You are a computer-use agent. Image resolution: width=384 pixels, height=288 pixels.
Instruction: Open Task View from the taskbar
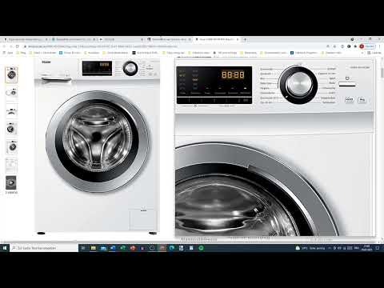83,248
